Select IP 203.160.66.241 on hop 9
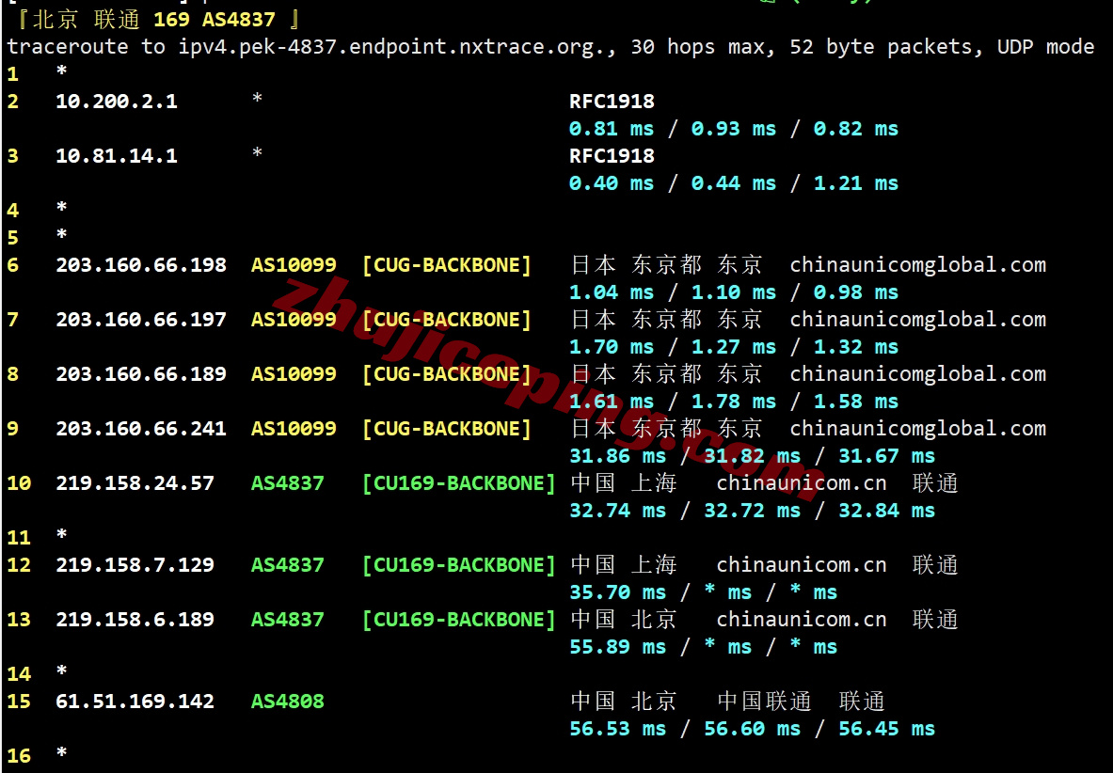Screen dimensions: 1113x773 [x=141, y=429]
